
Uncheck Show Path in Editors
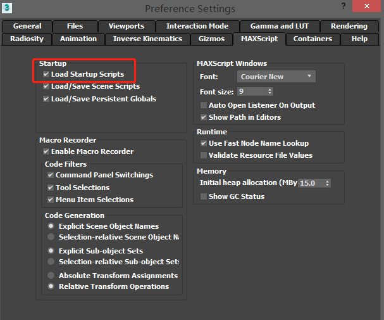[204, 117]
